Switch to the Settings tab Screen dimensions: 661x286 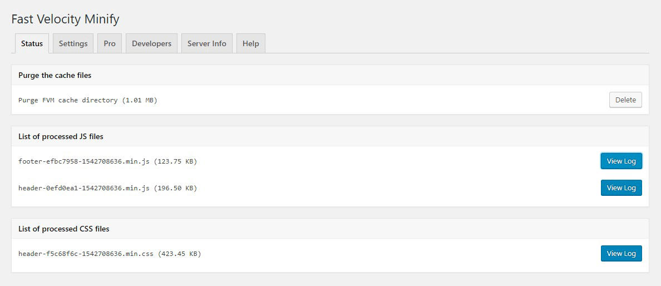[73, 43]
